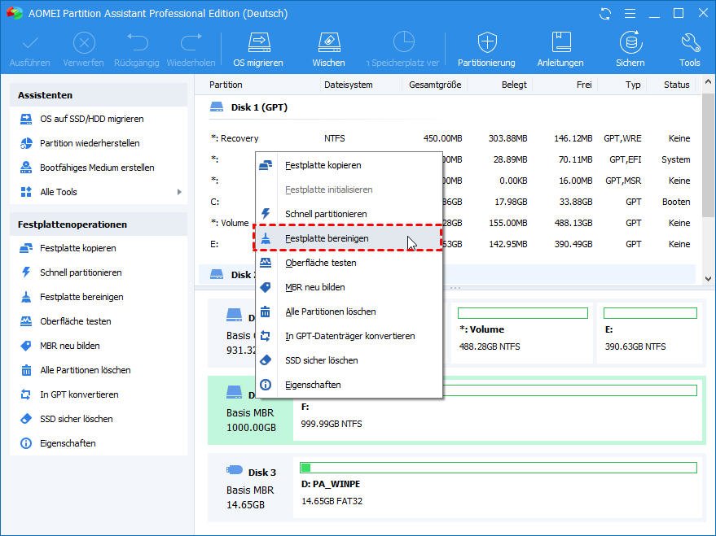Image resolution: width=716 pixels, height=536 pixels.
Task: Select Disk 3 USB drive icon
Action: pyautogui.click(x=235, y=470)
